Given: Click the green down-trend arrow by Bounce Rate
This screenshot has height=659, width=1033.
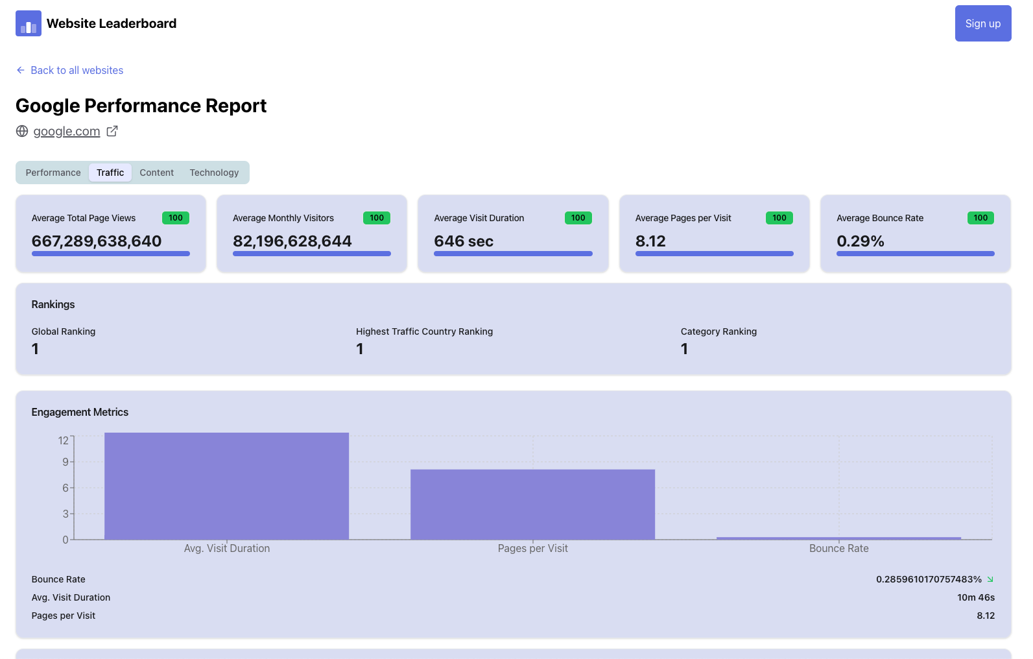Looking at the screenshot, I should tap(990, 579).
